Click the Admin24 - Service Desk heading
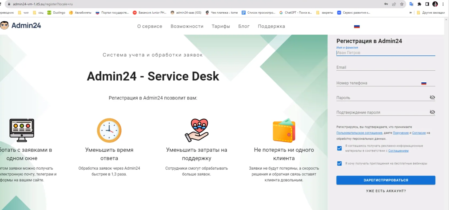The image size is (449, 210). (x=153, y=76)
